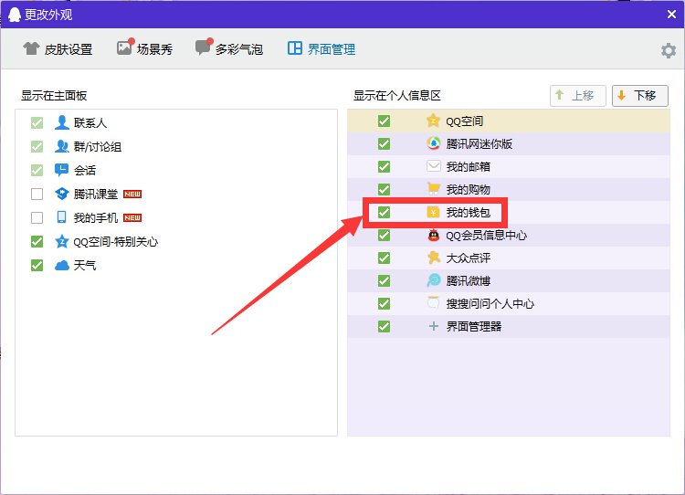
Task: Click the grayed 联系人 checkbox
Action: coord(37,122)
